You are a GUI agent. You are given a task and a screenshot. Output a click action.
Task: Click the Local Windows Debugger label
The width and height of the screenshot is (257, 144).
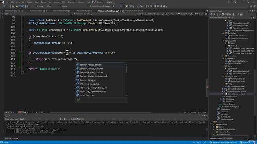click(101, 6)
